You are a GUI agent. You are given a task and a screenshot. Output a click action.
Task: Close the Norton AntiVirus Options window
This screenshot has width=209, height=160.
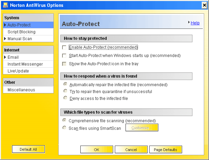[204, 5]
